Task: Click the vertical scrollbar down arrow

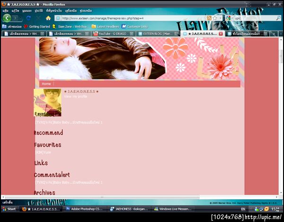Action: pos(281,193)
